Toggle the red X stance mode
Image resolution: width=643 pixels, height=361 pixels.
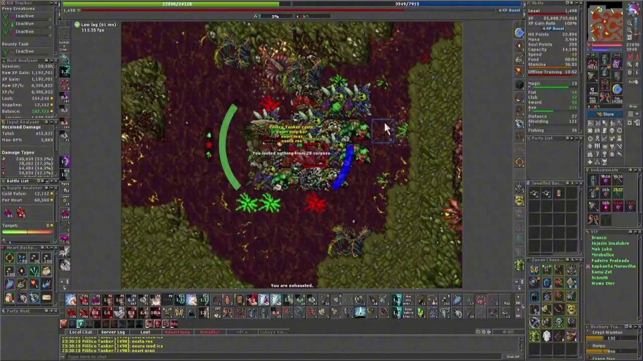630,57
